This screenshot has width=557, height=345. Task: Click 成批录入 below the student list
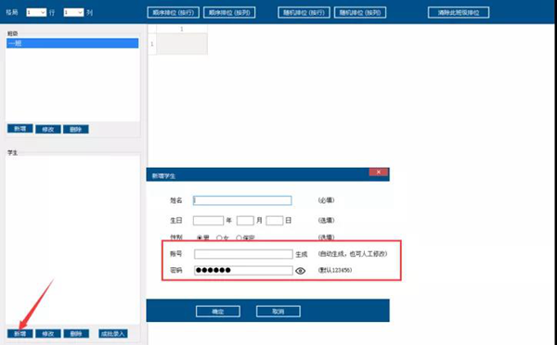pyautogui.click(x=113, y=334)
